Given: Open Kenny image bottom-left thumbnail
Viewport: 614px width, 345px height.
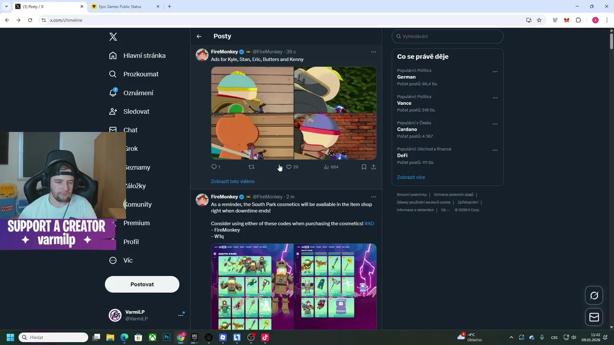Looking at the screenshot, I should point(252,137).
